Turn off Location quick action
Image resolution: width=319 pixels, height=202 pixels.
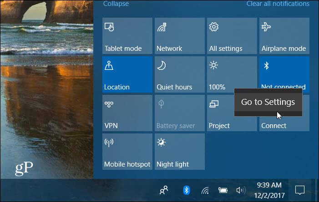click(127, 74)
